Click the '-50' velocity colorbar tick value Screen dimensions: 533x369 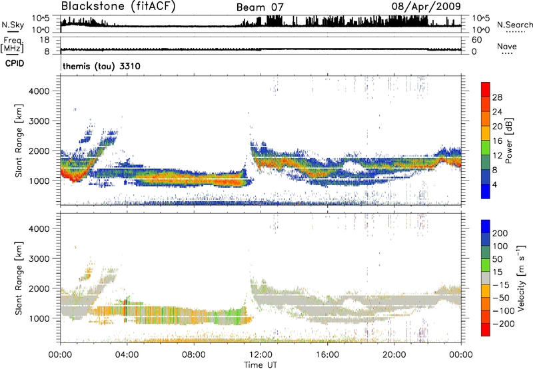(x=501, y=298)
